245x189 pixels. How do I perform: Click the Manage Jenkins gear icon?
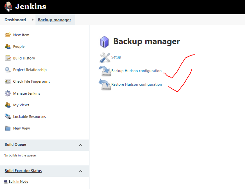(8, 93)
